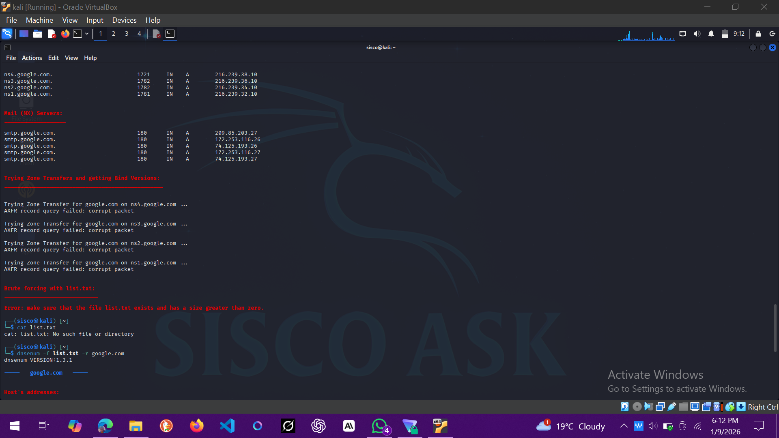Click VirtualBox audio status icon
The image size is (779, 438).
(x=648, y=407)
